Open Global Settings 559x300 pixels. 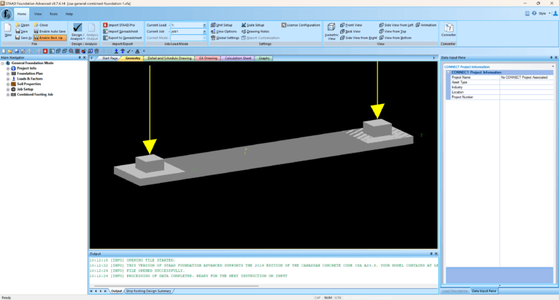[x=225, y=38]
